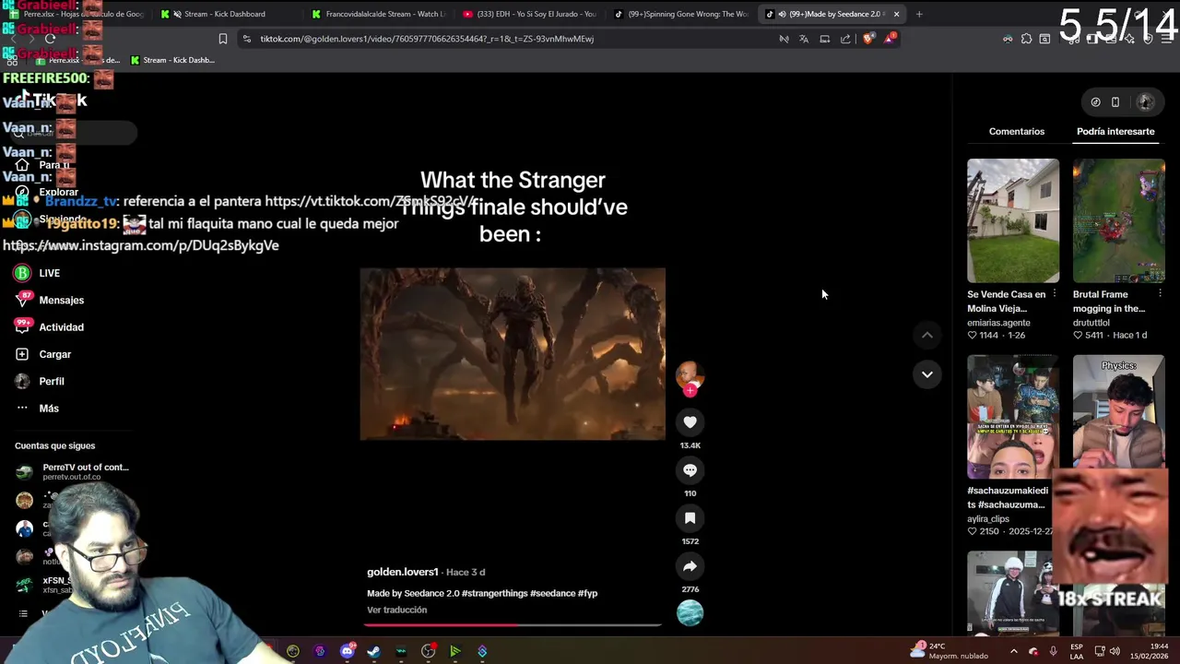Open the profile avatar at TikTok top right
This screenshot has width=1180, height=664.
(1145, 102)
